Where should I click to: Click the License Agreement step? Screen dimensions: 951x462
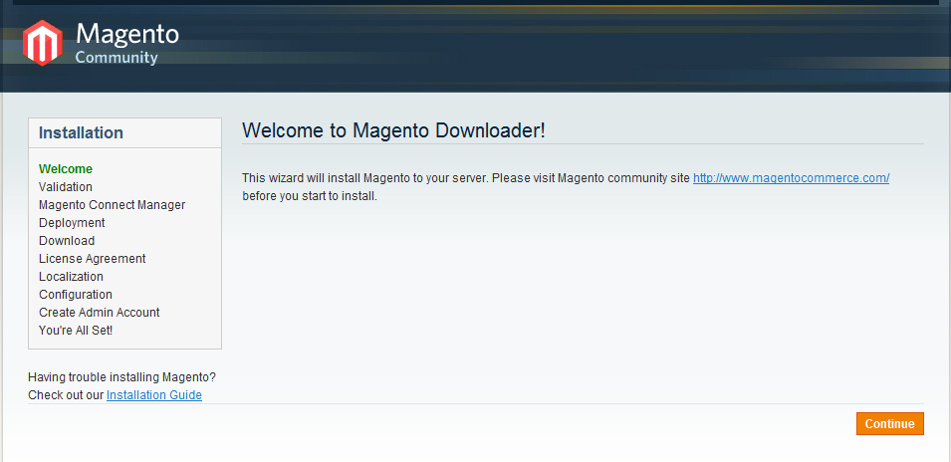[93, 258]
